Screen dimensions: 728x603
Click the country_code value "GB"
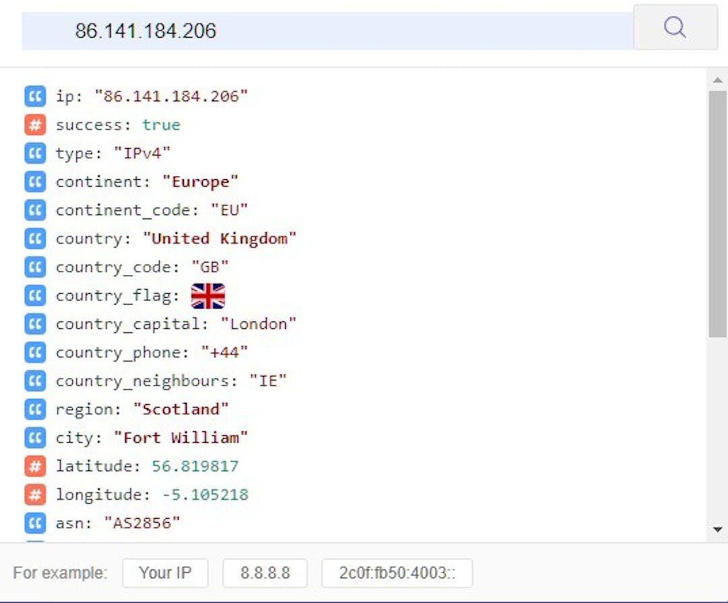[210, 267]
